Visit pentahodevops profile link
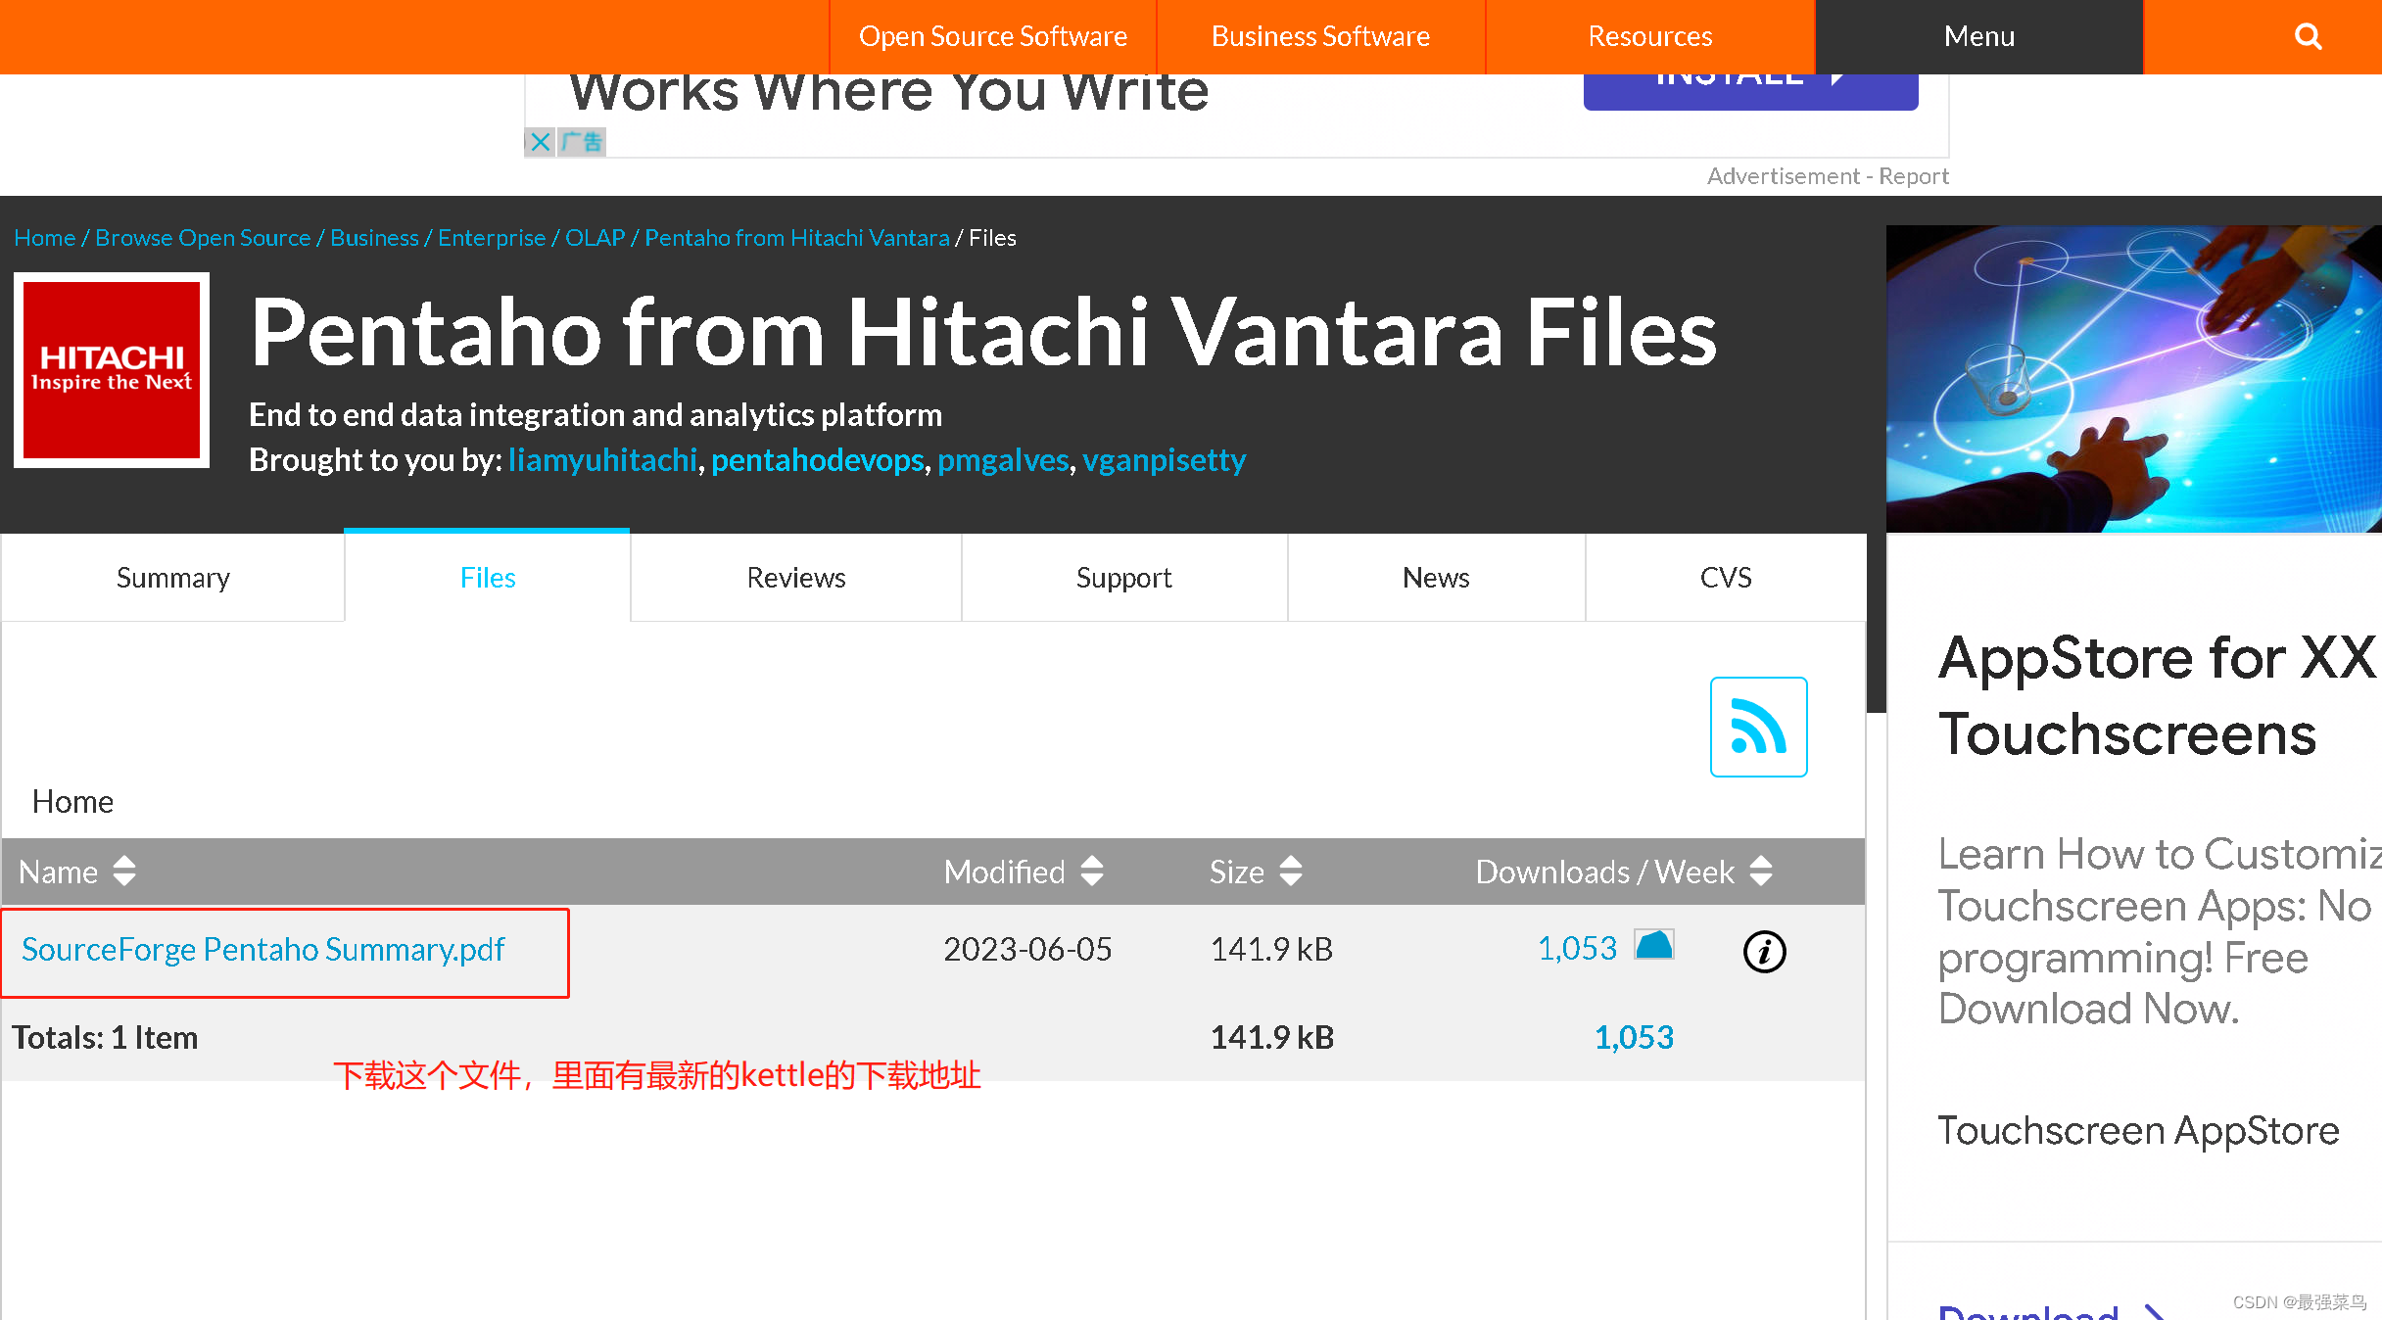This screenshot has width=2382, height=1320. coord(818,460)
